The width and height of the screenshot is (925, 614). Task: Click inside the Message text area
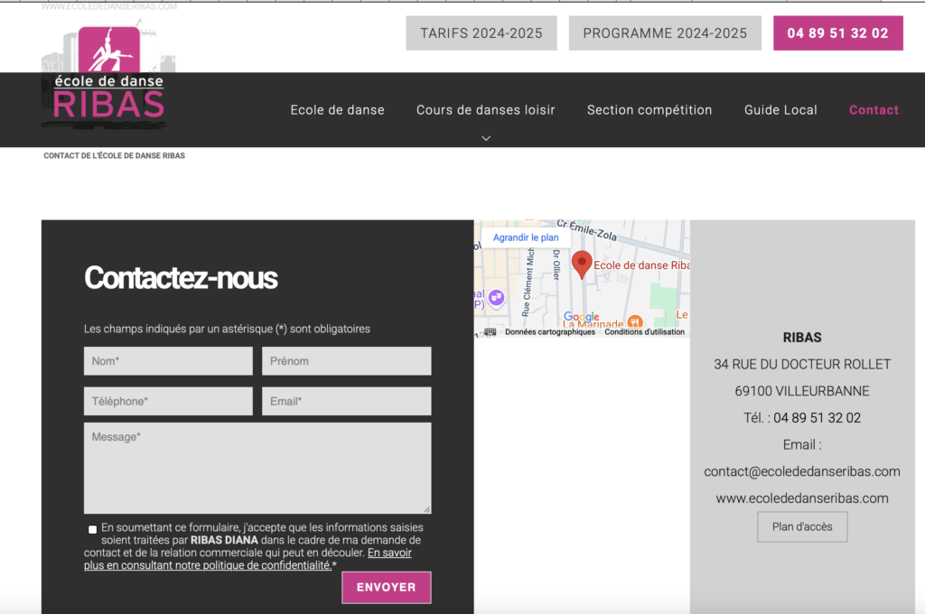coord(257,468)
